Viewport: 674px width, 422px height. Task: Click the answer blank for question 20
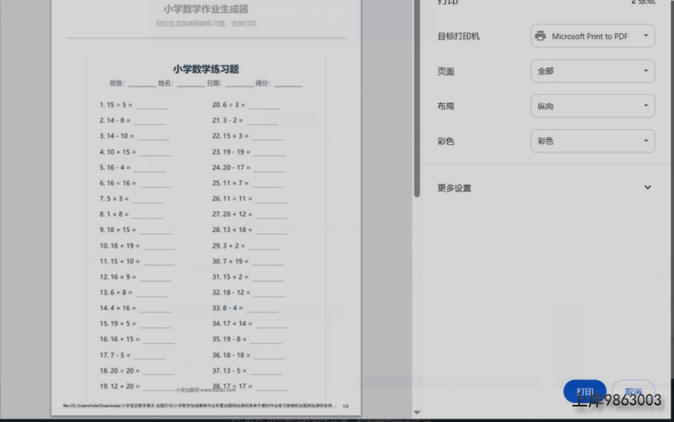coord(263,106)
